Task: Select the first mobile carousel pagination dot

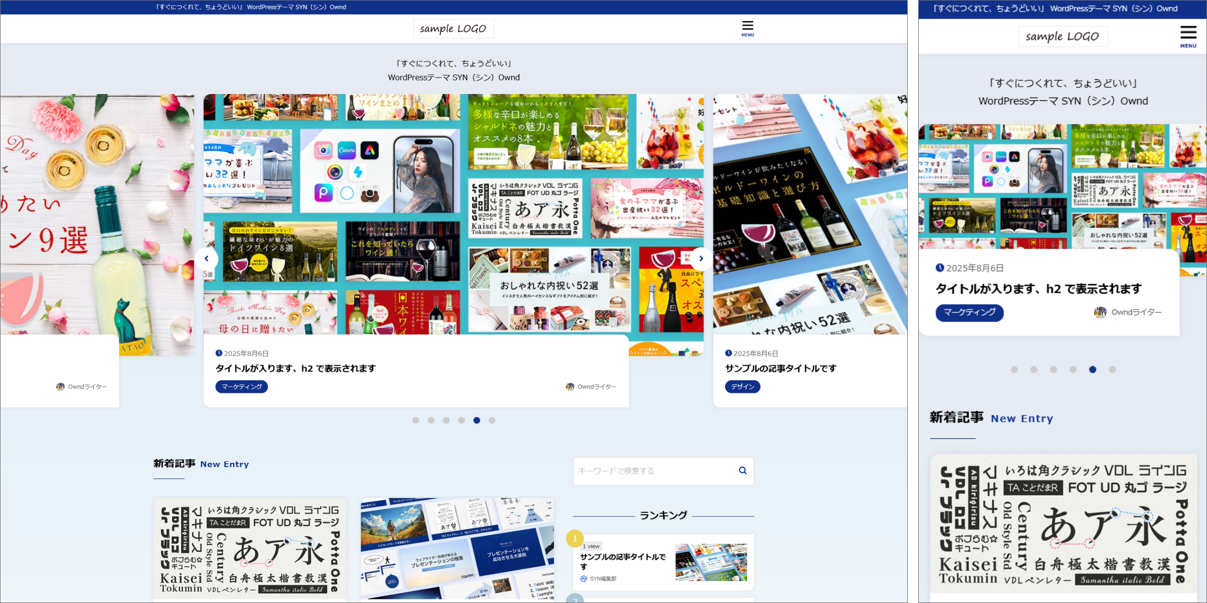Action: pos(1014,370)
